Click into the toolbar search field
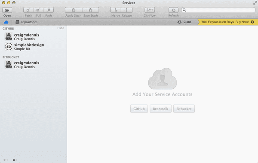 tap(218, 10)
